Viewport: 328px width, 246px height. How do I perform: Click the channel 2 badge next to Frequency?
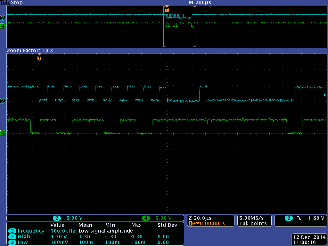point(12,231)
